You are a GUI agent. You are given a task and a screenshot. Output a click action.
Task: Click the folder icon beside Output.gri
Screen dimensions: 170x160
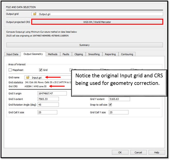point(35,14)
